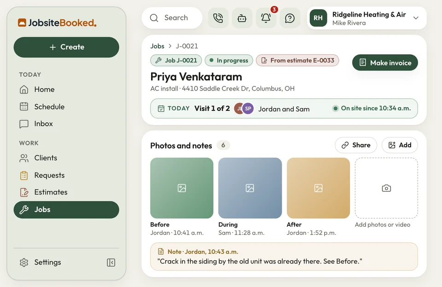Click the Create button
442x287 pixels.
66,47
